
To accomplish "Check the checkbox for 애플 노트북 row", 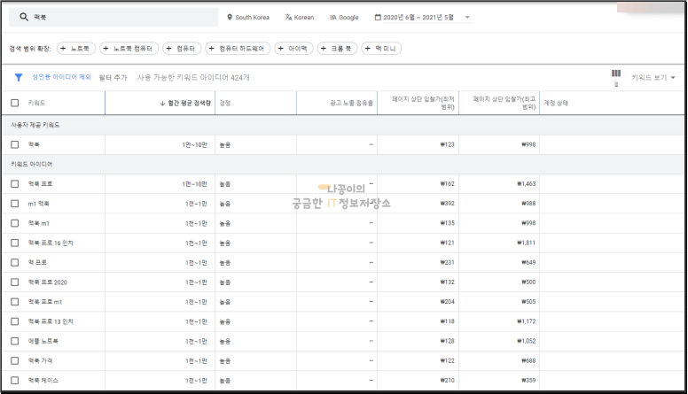I will 15,341.
